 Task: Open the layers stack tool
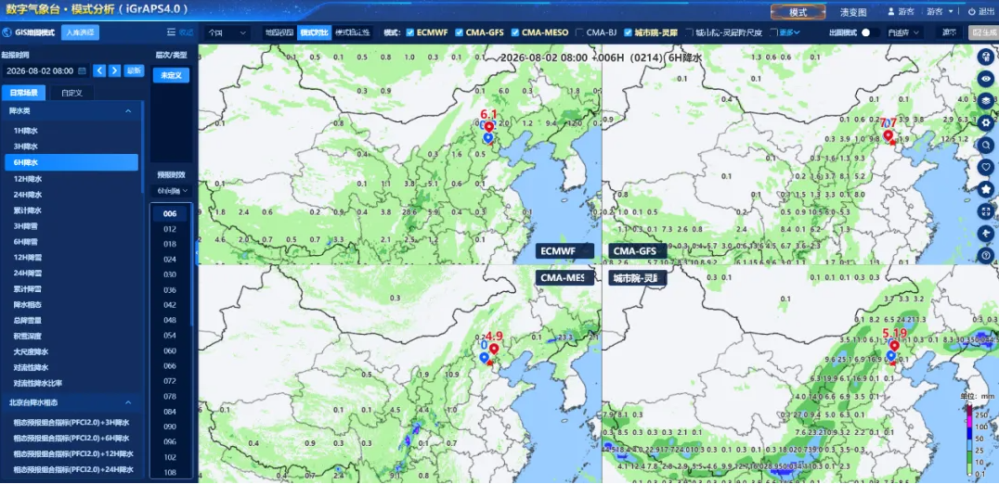(986, 100)
